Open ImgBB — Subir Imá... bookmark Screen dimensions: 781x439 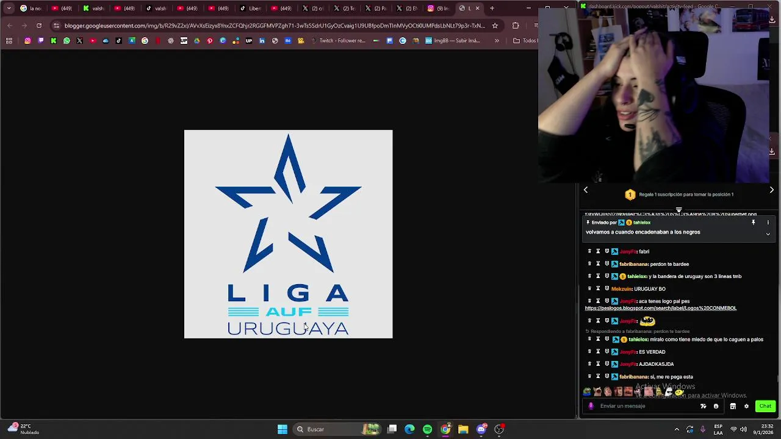pos(453,41)
